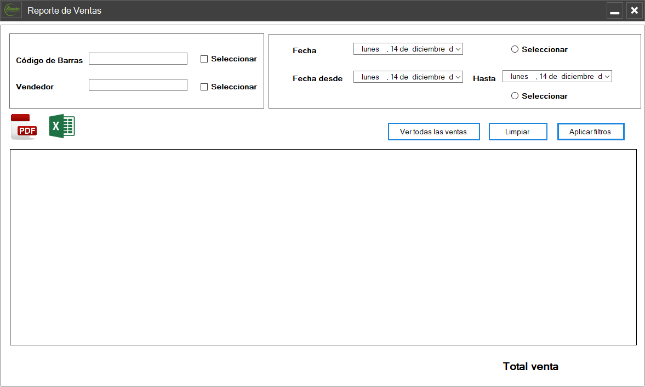Close the Reporte de Ventas window
Viewport: 645px width, 387px height.
tap(634, 10)
